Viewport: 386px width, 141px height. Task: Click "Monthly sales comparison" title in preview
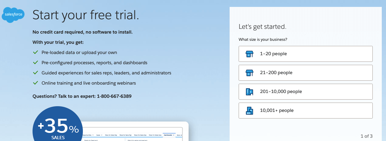click(137, 140)
